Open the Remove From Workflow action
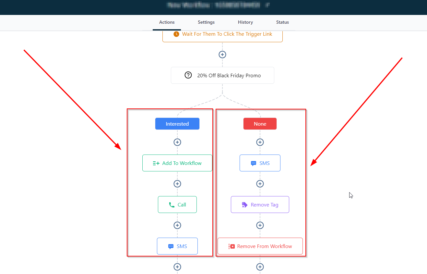The height and width of the screenshot is (274, 427). pos(260,246)
